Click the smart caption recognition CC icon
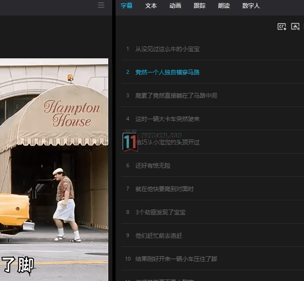This screenshot has width=304, height=281. 282,27
